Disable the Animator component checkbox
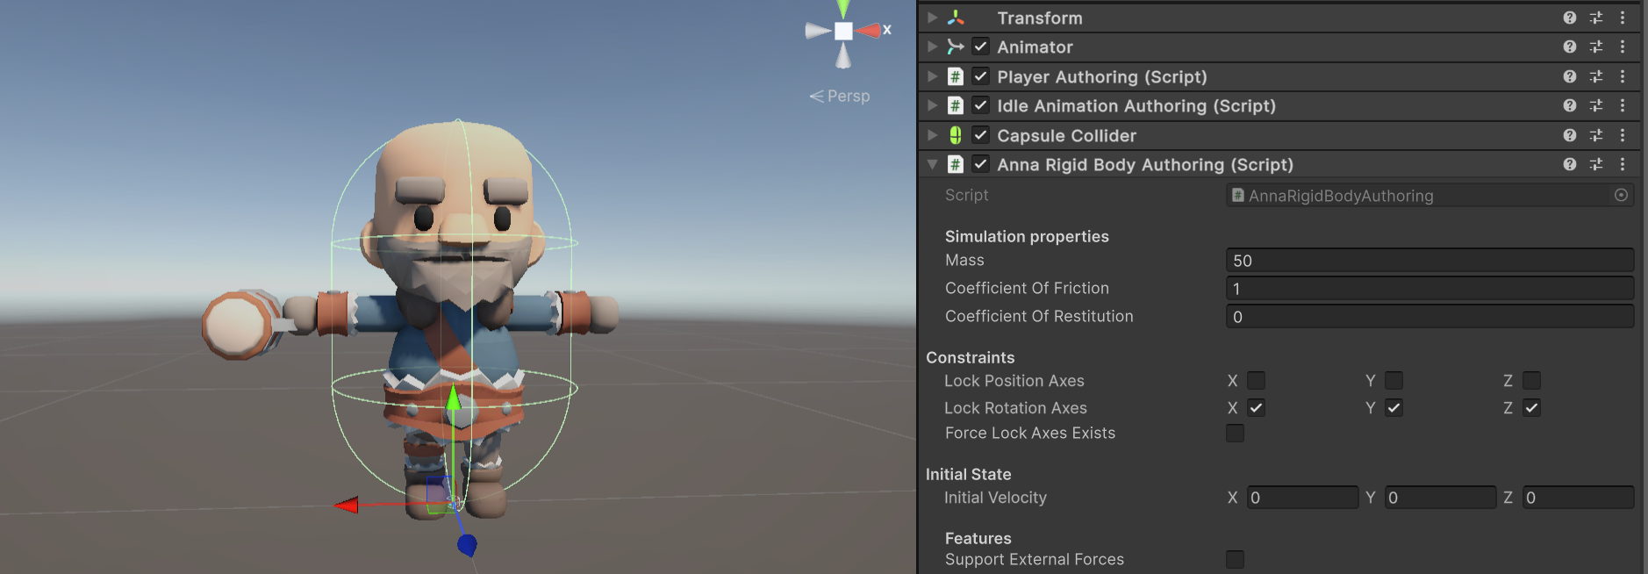Viewport: 1648px width, 574px height. 981,47
